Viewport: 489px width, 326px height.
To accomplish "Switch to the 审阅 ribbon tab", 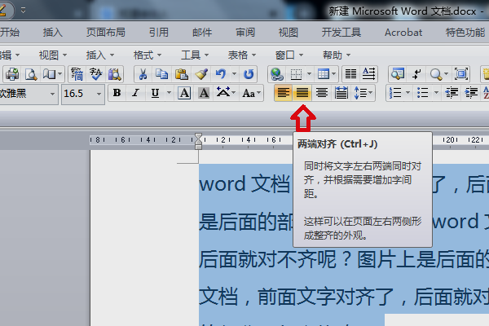I will click(245, 32).
